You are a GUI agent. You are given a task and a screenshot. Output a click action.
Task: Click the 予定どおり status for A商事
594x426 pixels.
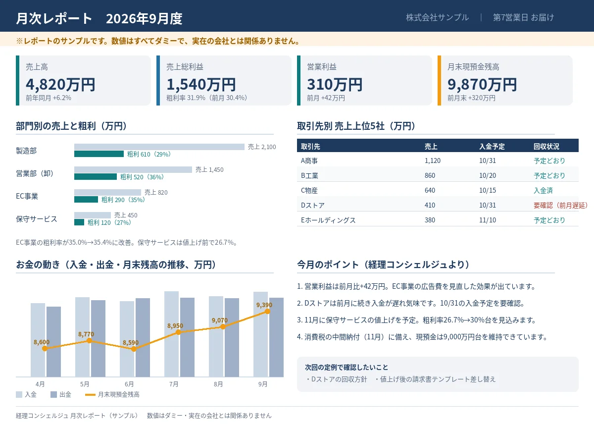tap(549, 160)
